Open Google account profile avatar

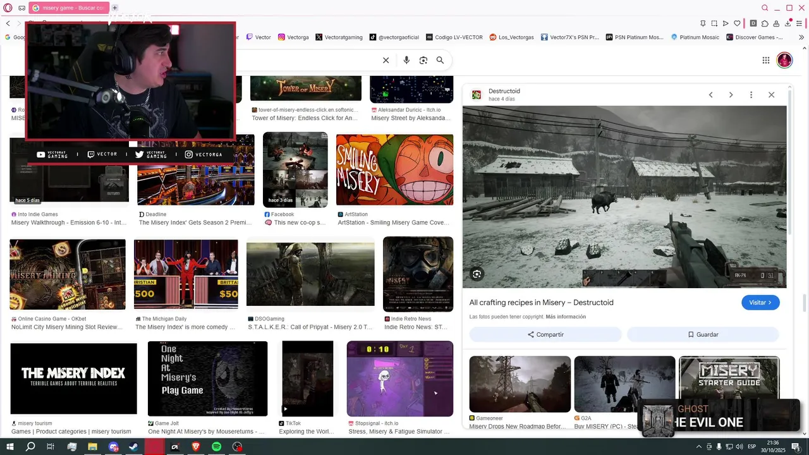784,60
